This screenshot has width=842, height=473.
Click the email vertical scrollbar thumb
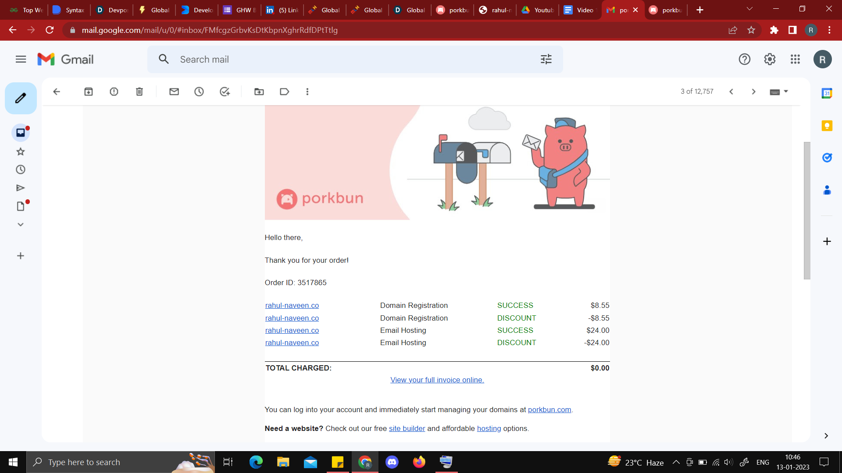point(807,210)
